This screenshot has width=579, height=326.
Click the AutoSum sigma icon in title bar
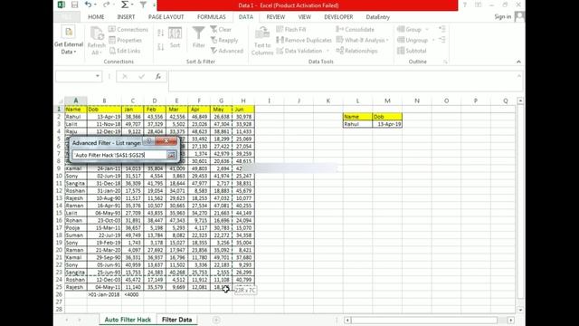click(125, 5)
